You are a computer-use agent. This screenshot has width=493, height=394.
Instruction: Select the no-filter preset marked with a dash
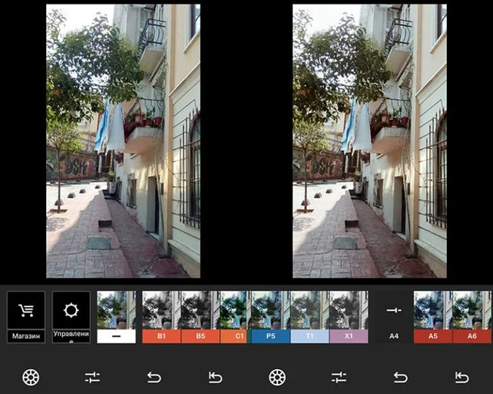[x=116, y=317]
